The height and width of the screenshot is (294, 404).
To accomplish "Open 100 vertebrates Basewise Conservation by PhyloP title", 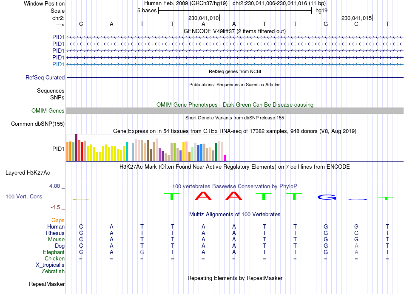I will tap(235, 187).
